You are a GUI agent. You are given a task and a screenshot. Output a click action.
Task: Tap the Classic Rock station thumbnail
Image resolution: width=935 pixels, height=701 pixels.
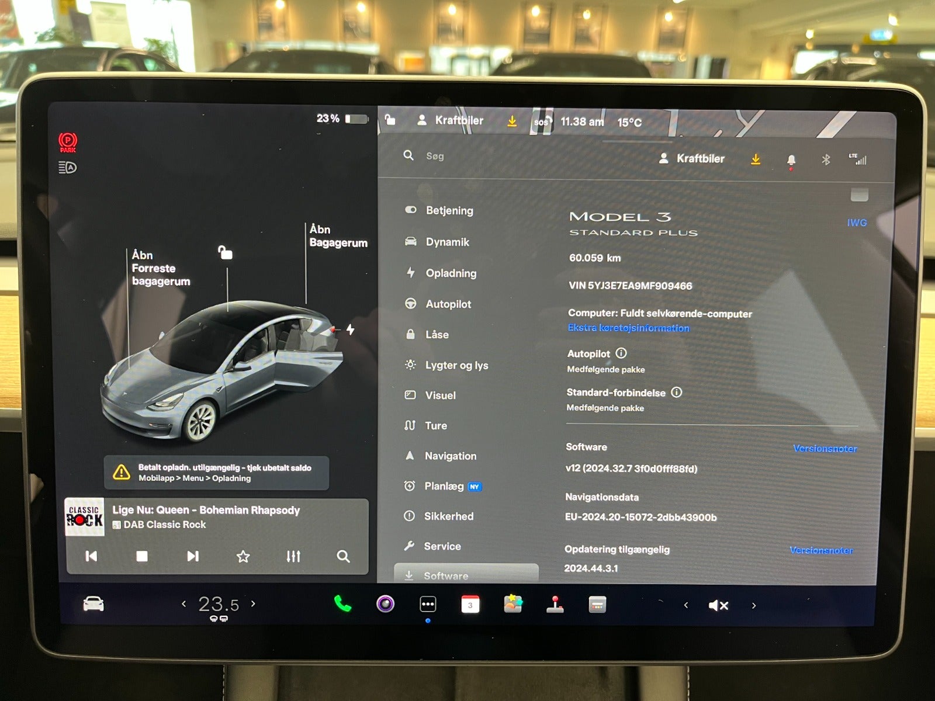click(84, 517)
